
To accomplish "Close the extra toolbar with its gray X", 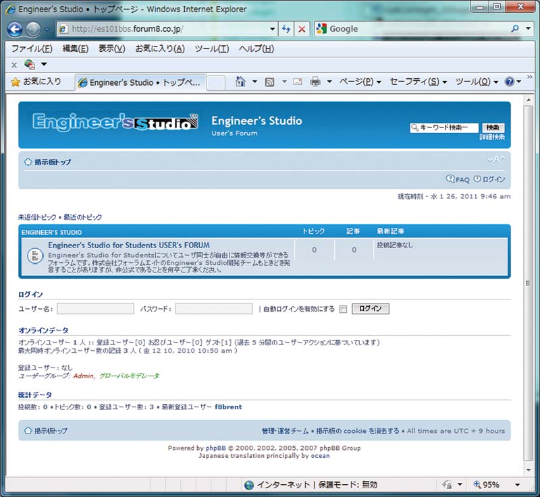I will tap(14, 65).
